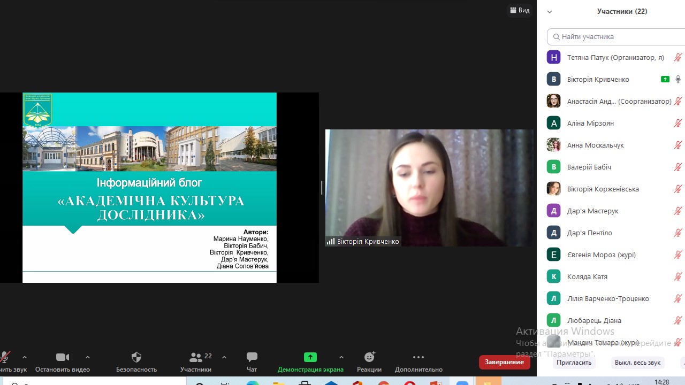685x385 pixels.
Task: Expand video options arrow beside Остановить видео
Action: [88, 357]
